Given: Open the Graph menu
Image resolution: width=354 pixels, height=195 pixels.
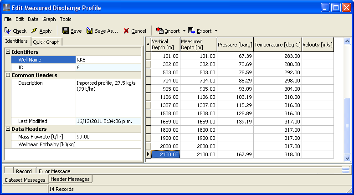Looking at the screenshot, I should [49, 19].
